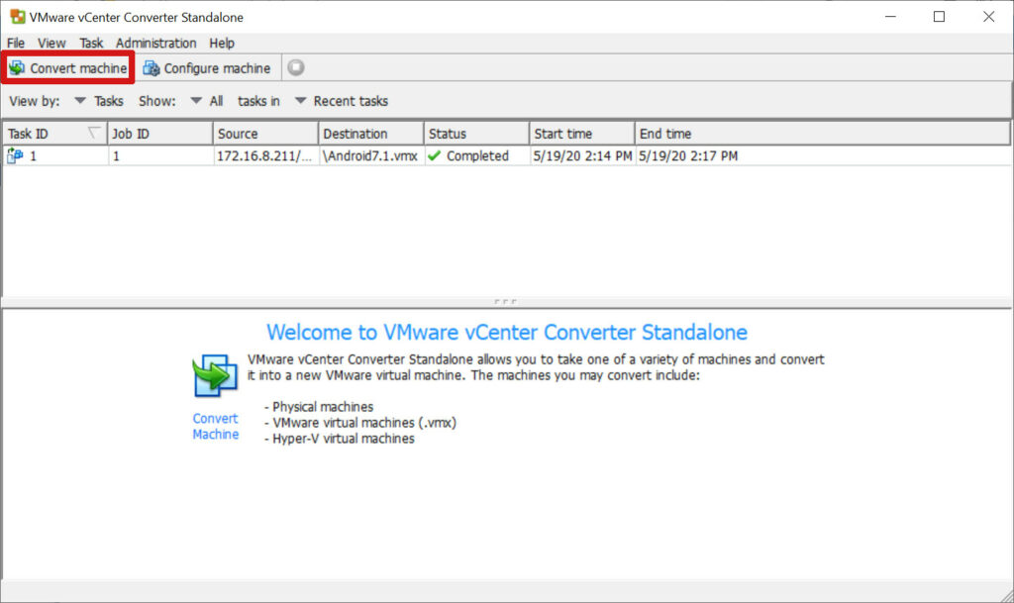1014x603 pixels.
Task: Click the Configure machine toolbar button
Action: (x=207, y=68)
